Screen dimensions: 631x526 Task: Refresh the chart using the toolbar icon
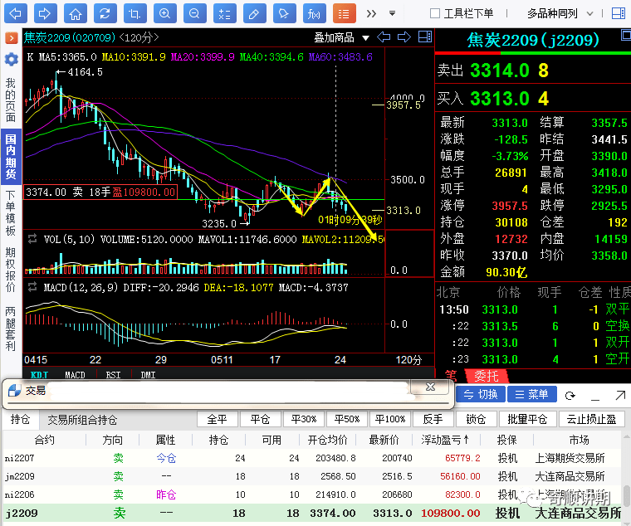[104, 13]
